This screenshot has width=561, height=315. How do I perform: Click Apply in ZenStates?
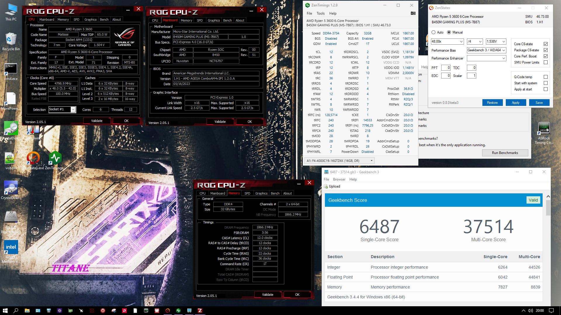pos(516,103)
